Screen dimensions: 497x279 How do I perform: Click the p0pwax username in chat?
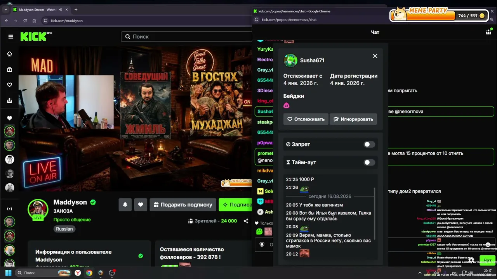[x=265, y=143]
